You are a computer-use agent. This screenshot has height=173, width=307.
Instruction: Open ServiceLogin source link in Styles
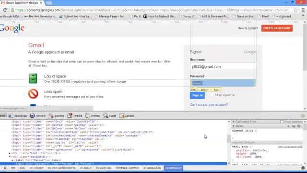coord(290,147)
